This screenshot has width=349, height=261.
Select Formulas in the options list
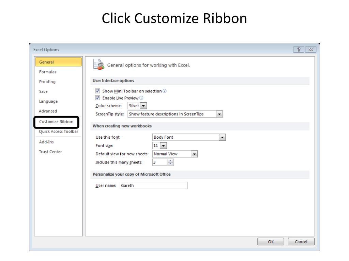tap(48, 72)
